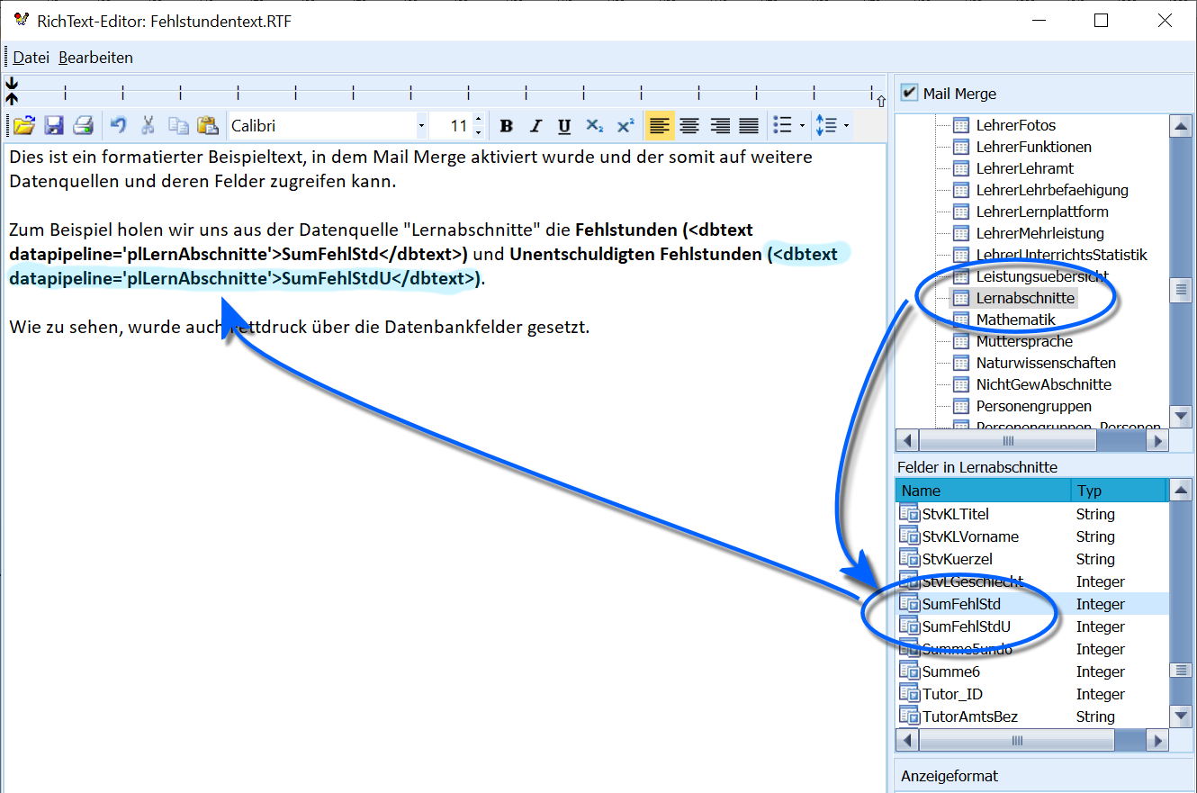Select the Lernabschnitte data source
The image size is (1197, 793).
click(x=1025, y=298)
